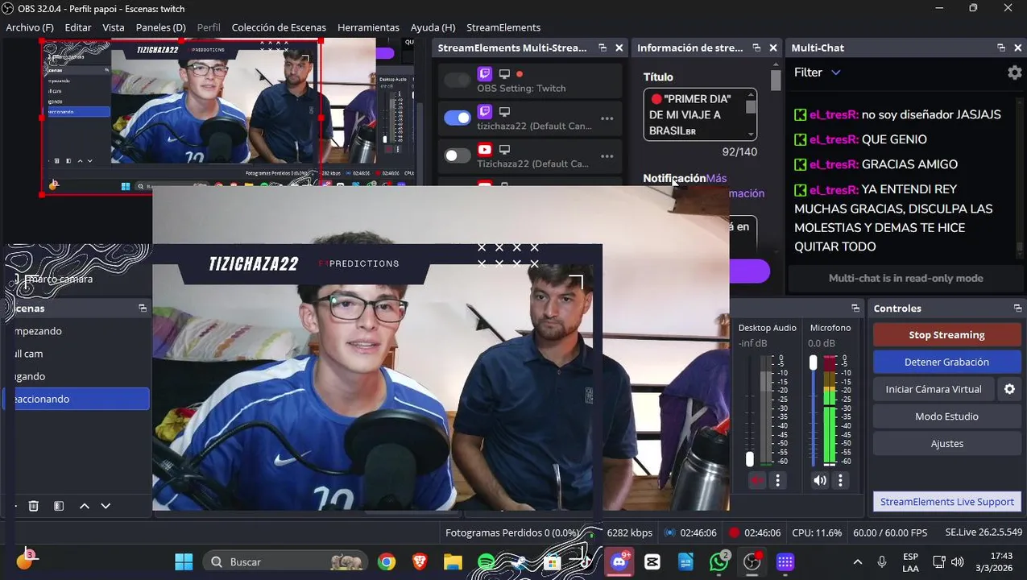
Task: Click Iniciar Cámara Virtual button
Action: coord(934,389)
